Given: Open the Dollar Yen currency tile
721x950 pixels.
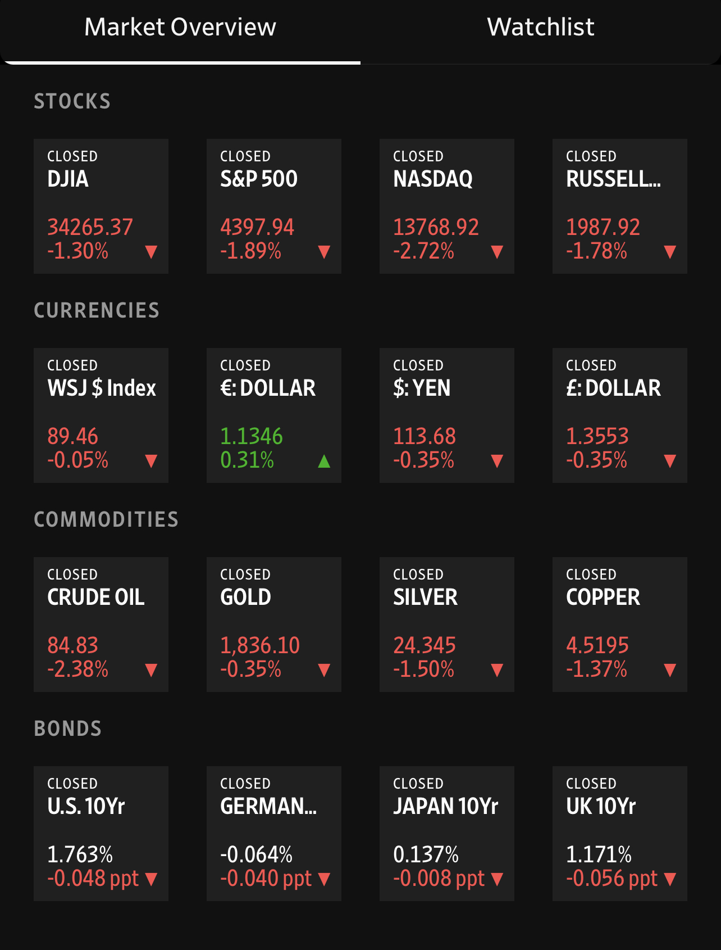Looking at the screenshot, I should [x=447, y=415].
